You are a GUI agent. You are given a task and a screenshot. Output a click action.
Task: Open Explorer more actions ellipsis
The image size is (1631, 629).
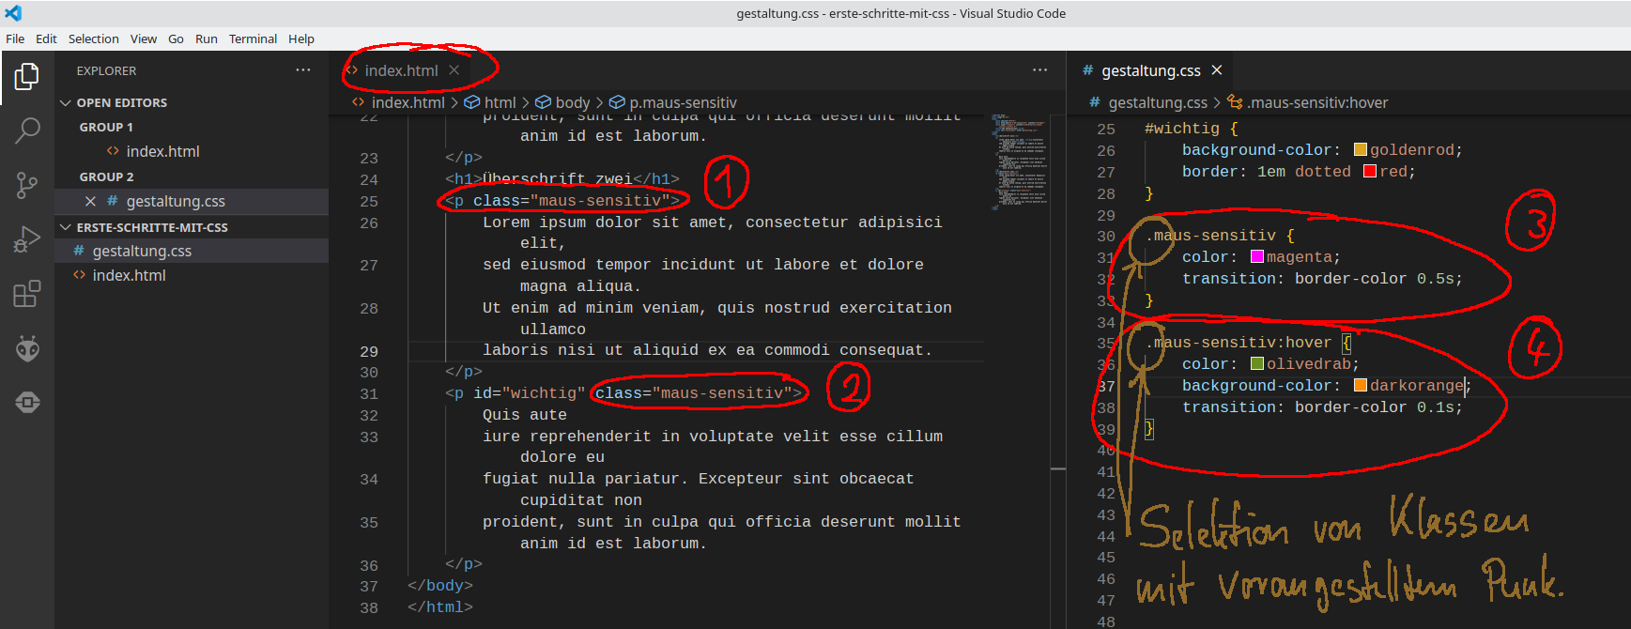302,70
